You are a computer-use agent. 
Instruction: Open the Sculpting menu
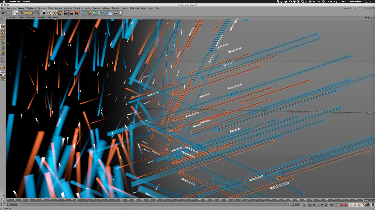tap(97, 8)
